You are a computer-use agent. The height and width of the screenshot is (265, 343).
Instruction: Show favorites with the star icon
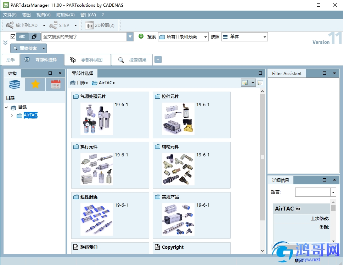[x=35, y=84]
